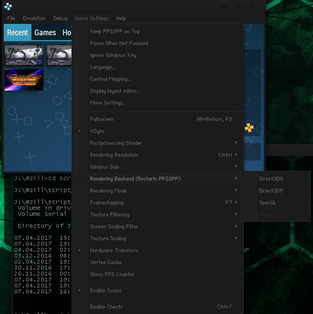
Task: Expand Rendering Resolution submenu
Action: 158,155
